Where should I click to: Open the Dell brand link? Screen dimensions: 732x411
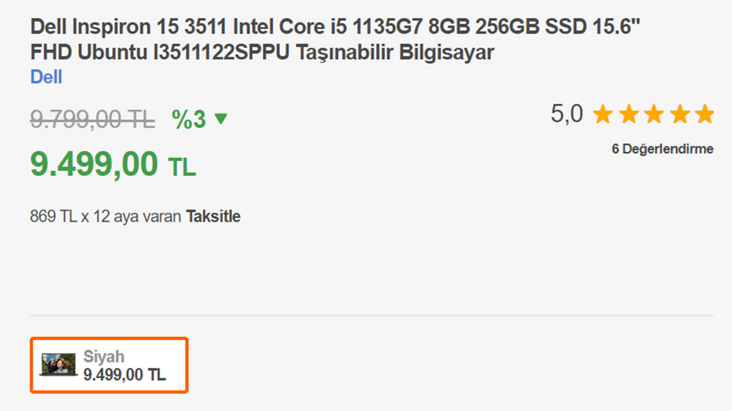[46, 77]
